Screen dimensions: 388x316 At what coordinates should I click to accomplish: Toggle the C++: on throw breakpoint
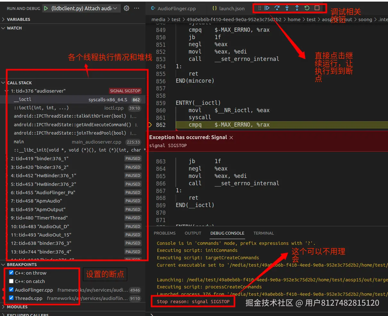pos(11,273)
